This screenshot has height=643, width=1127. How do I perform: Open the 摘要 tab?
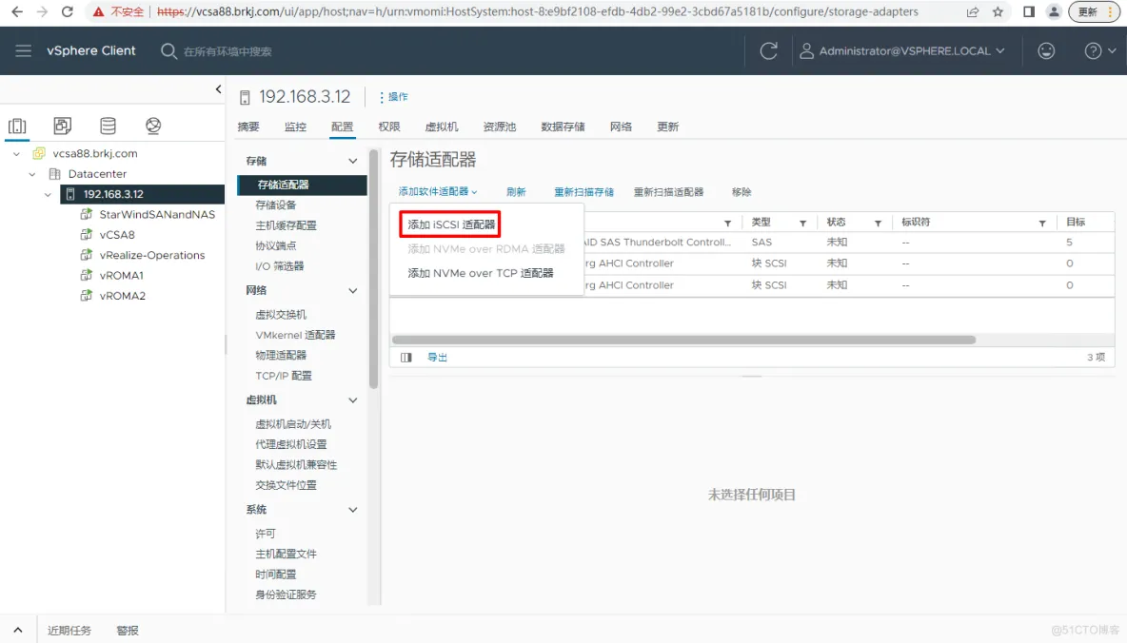pyautogui.click(x=248, y=127)
